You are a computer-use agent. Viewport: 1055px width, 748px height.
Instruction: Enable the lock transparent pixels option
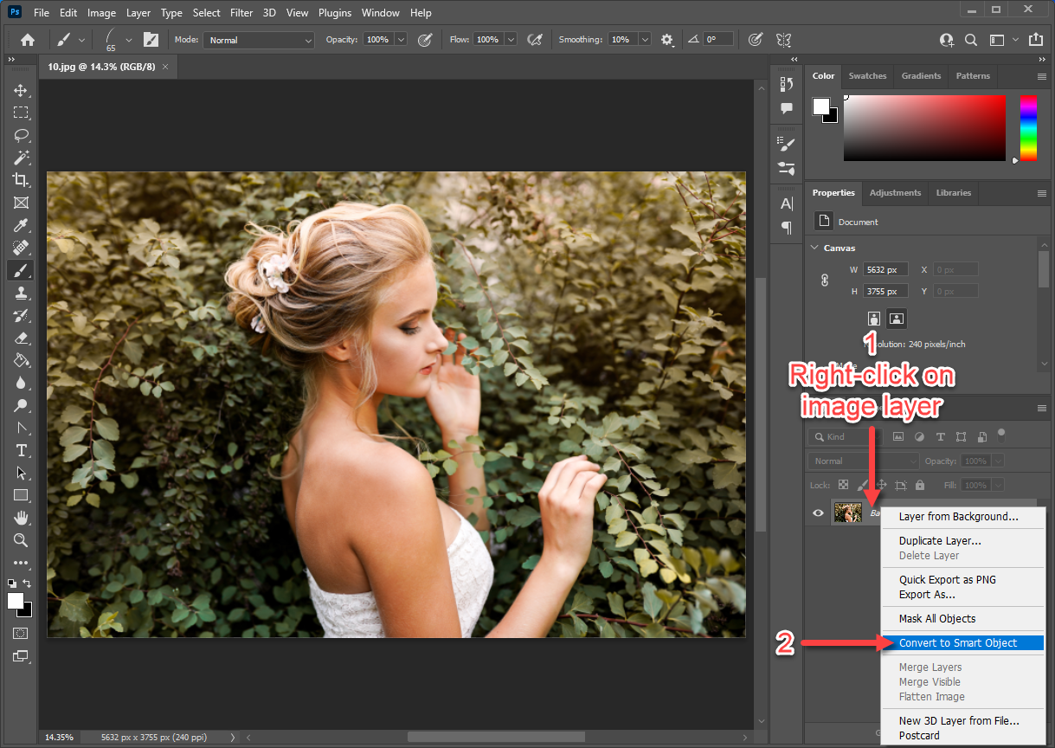[x=841, y=485]
